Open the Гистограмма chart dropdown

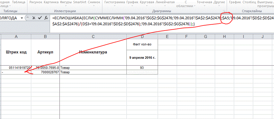(115, 4)
